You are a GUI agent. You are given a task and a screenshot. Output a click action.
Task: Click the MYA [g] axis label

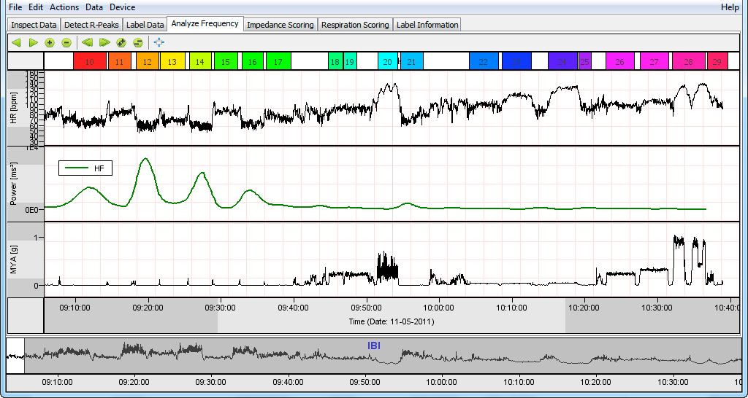point(13,260)
